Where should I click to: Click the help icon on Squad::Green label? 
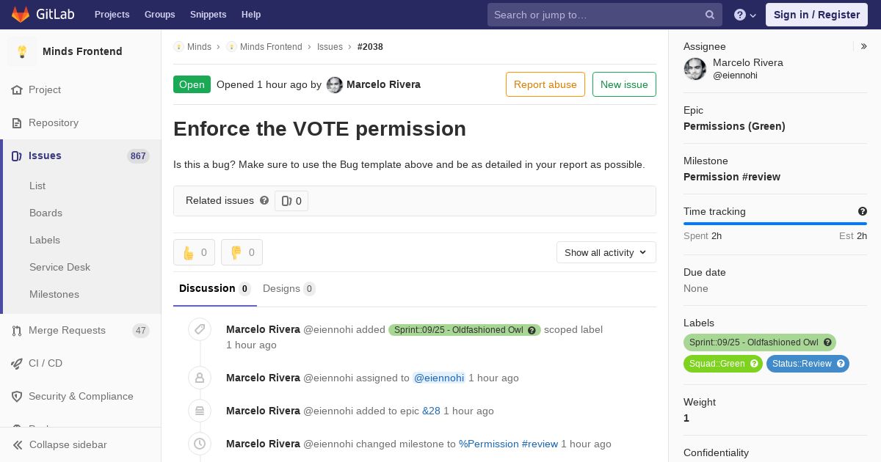tap(754, 364)
